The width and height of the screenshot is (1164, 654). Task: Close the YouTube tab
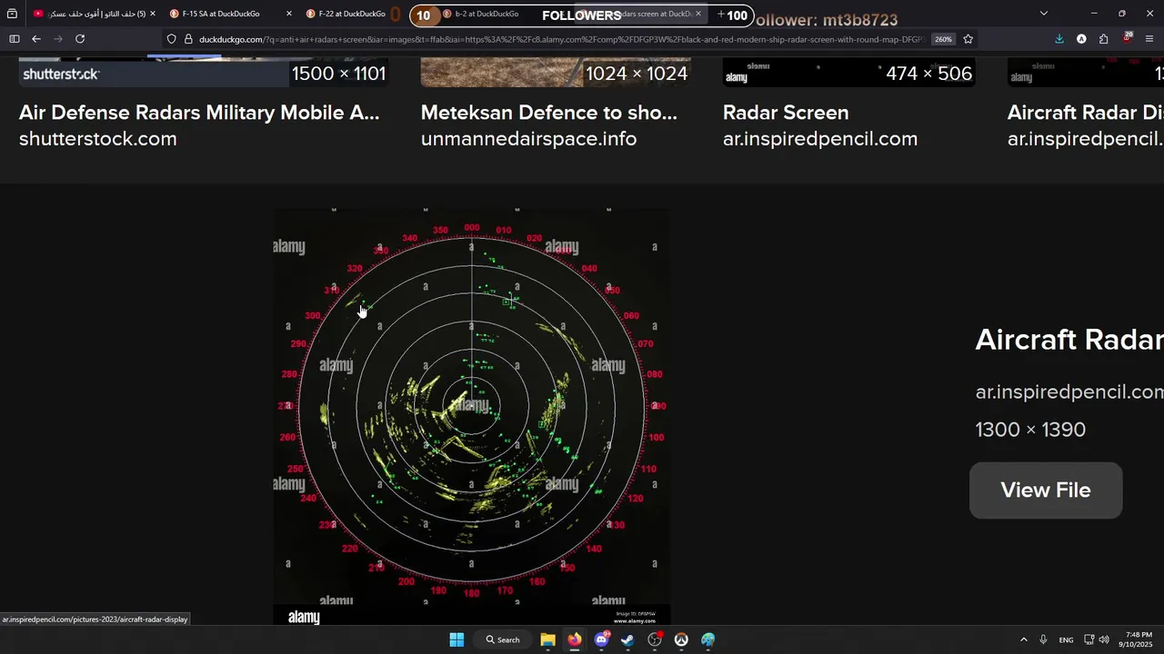[152, 14]
